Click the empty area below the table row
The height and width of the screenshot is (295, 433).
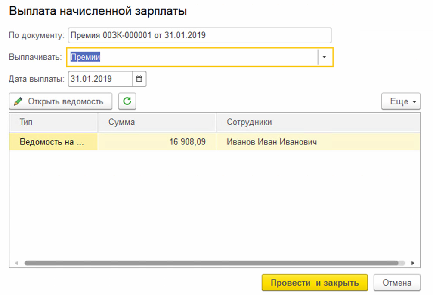point(214,202)
